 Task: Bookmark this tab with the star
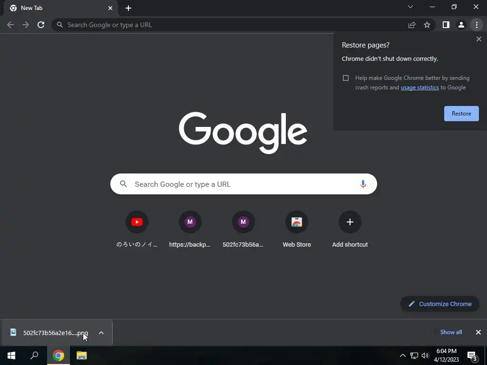click(427, 25)
